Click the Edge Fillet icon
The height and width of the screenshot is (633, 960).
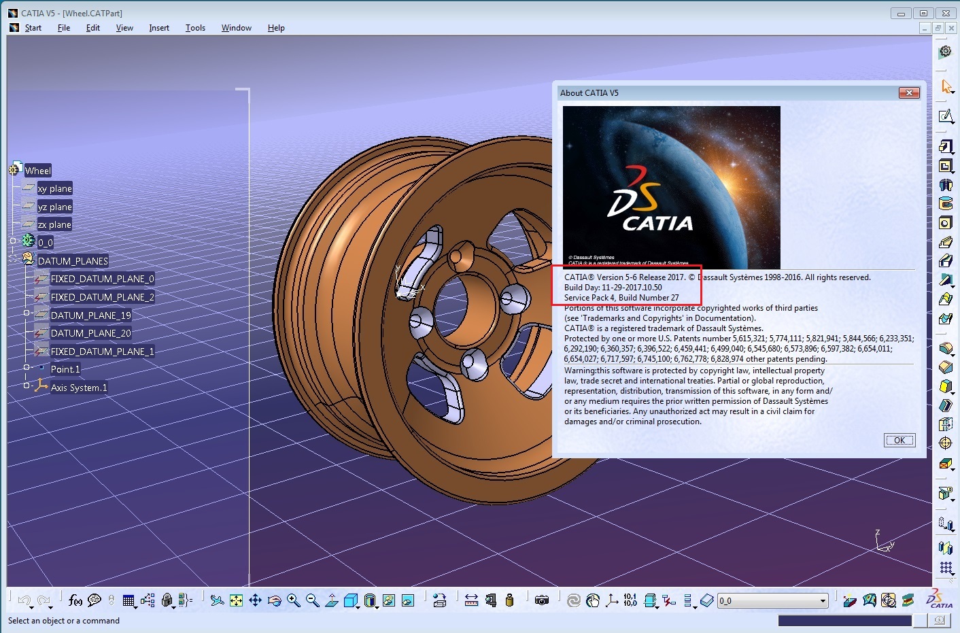click(x=946, y=349)
